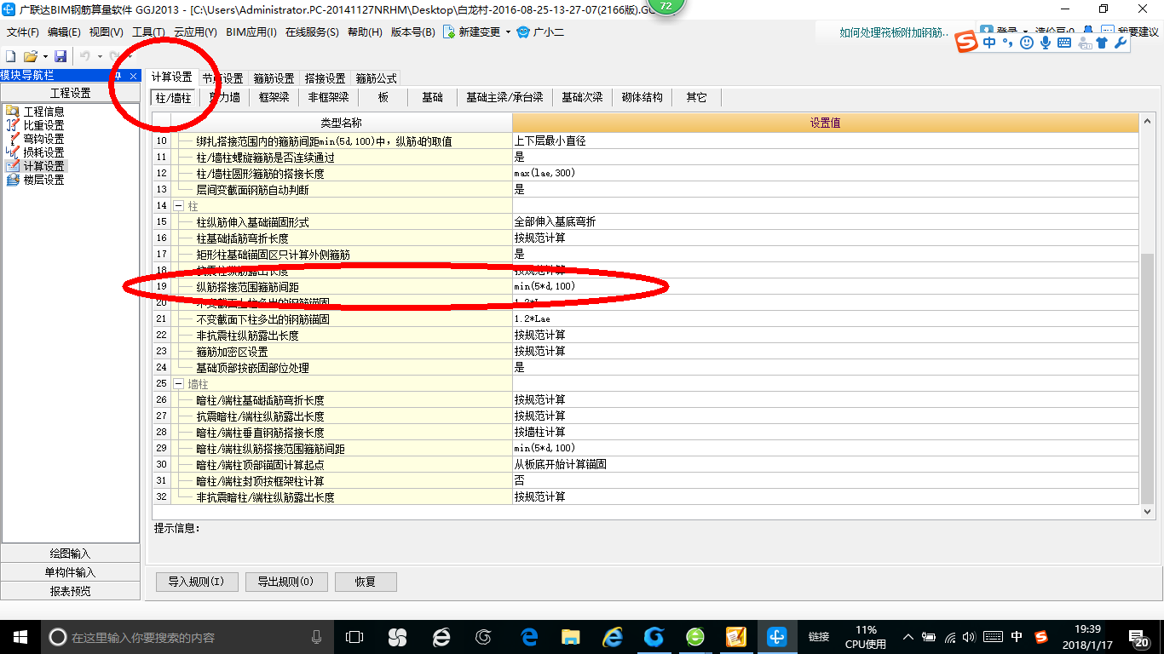Select 计算设置 in the navigation list
Image resolution: width=1164 pixels, height=654 pixels.
coord(34,166)
